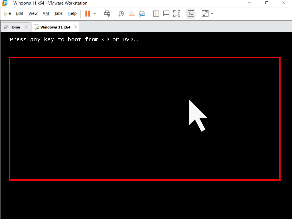
Task: Open the snapshot manager
Action: pyautogui.click(x=142, y=13)
